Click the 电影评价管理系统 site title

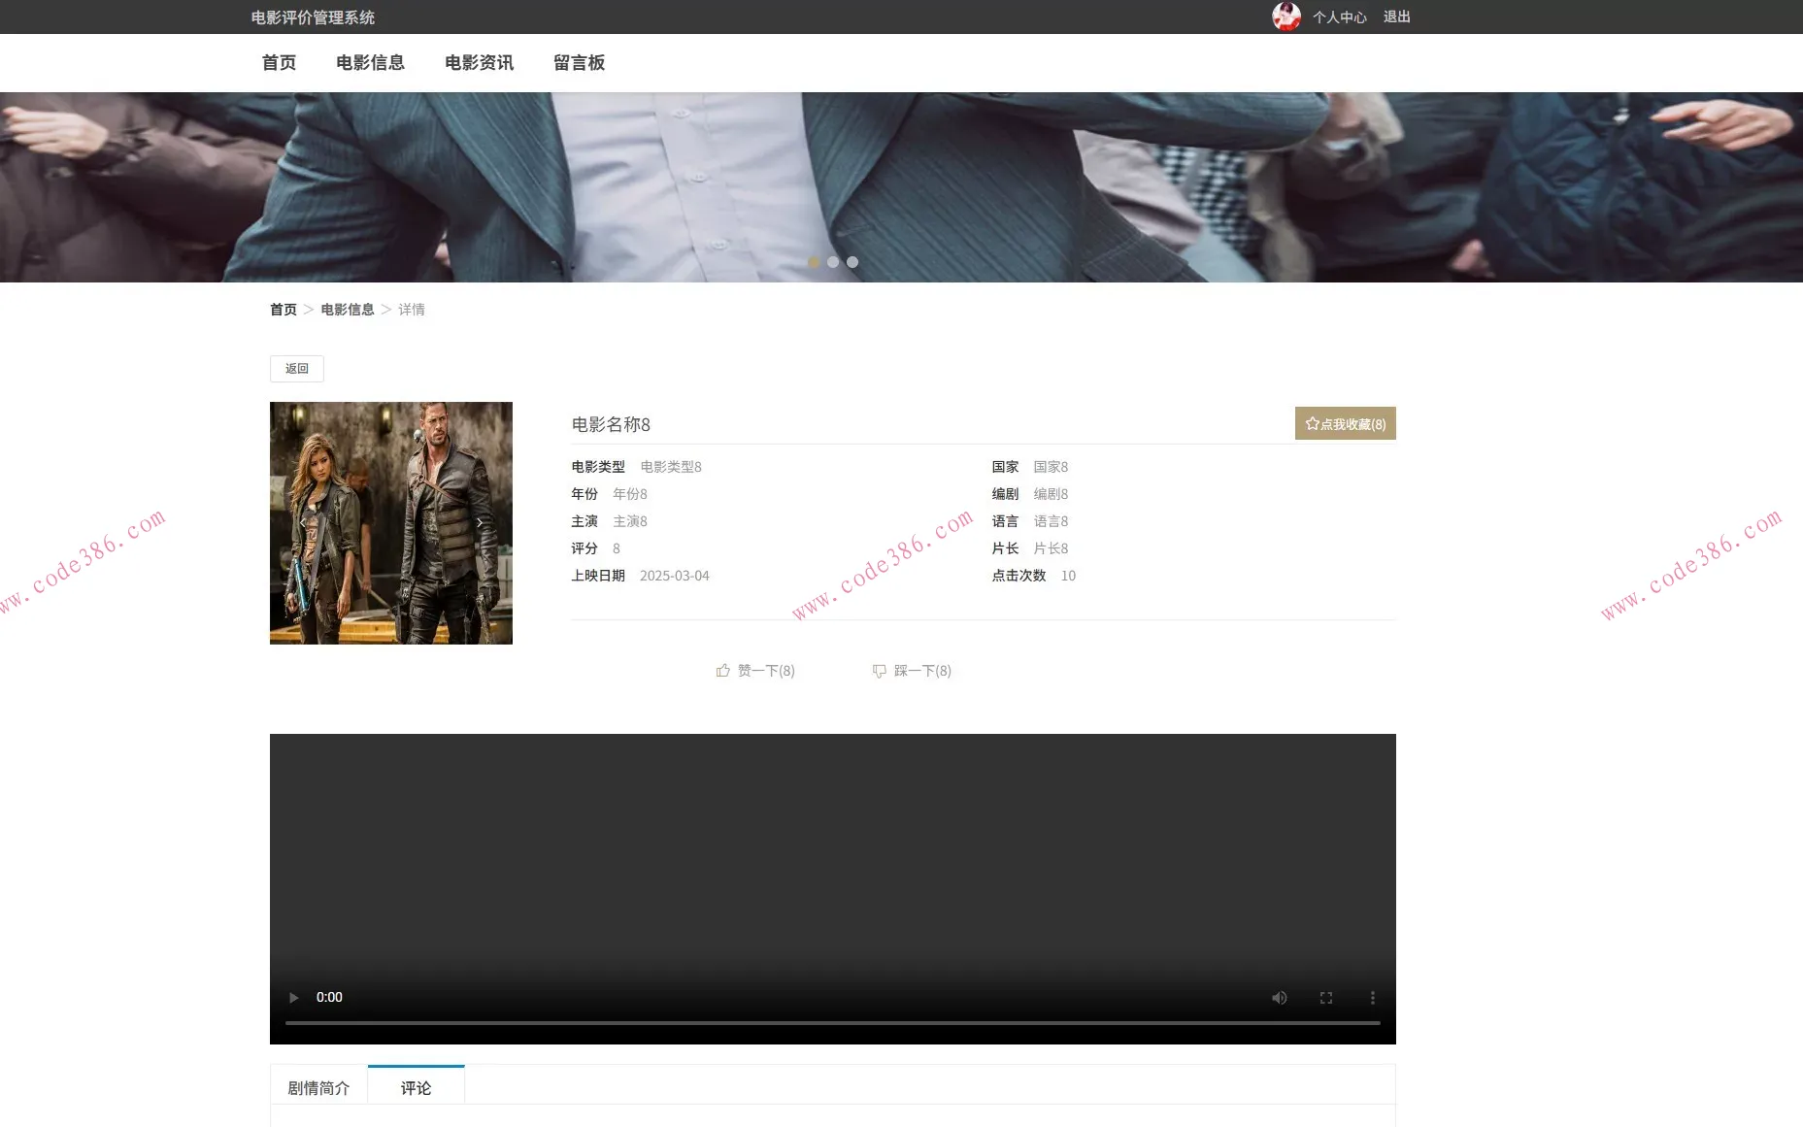(x=313, y=17)
